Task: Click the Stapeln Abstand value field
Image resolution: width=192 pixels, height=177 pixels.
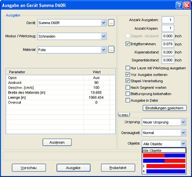Action: tap(168, 36)
